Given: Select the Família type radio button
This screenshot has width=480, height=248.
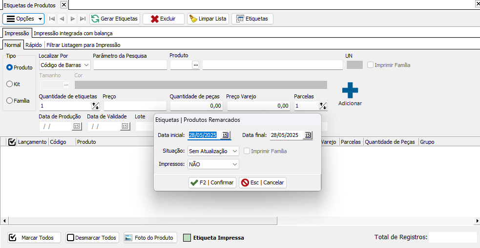Looking at the screenshot, I should pyautogui.click(x=9, y=101).
